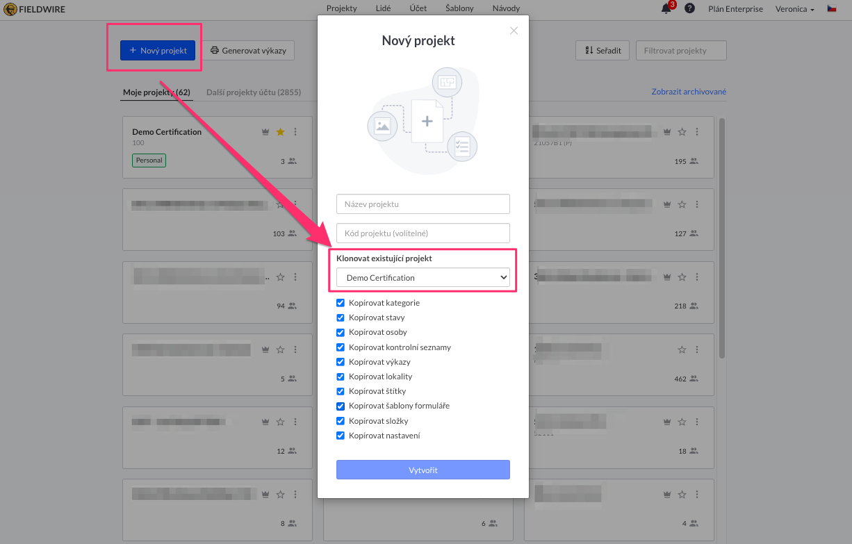
Task: Open three-dot menu of project with 218 members
Action: point(697,277)
